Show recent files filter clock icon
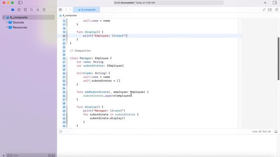 coord(49,155)
